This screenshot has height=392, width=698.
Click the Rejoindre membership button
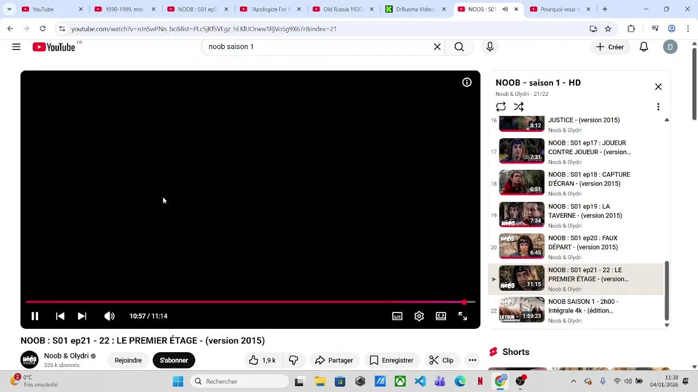(128, 360)
